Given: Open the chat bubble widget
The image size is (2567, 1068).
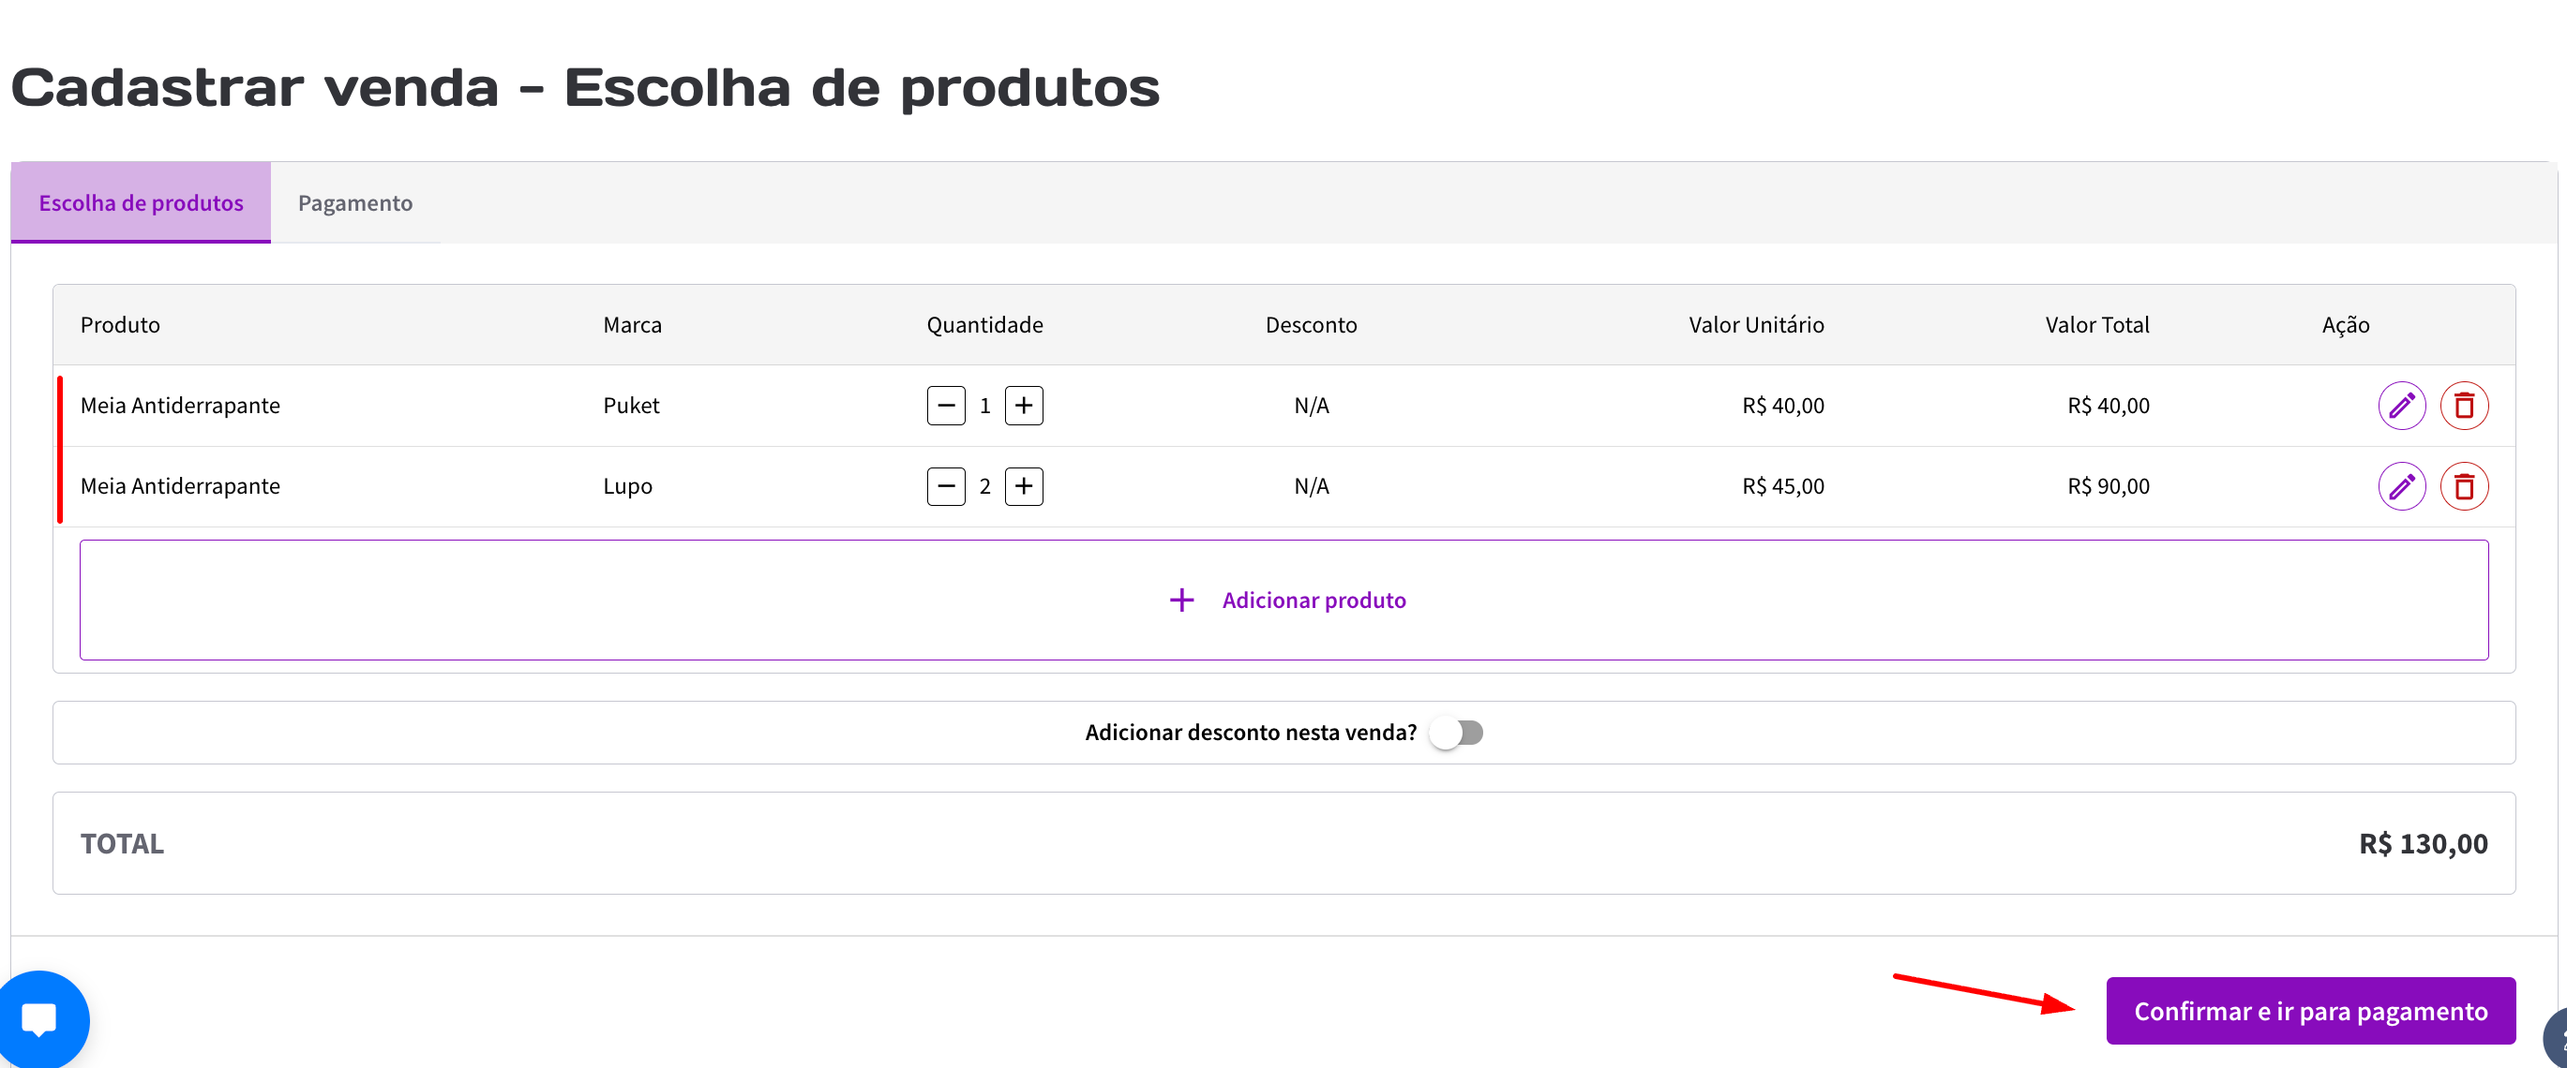Looking at the screenshot, I should [40, 1018].
